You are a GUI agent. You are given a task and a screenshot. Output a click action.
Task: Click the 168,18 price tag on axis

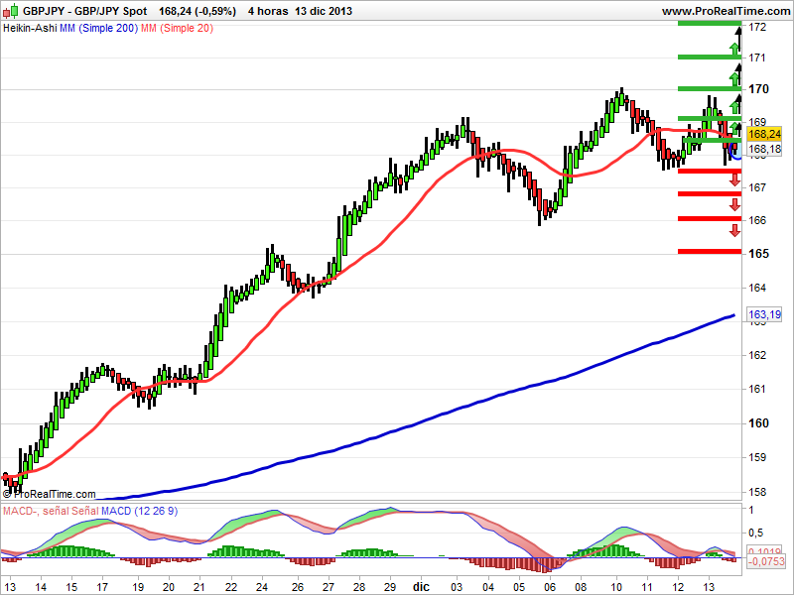tap(764, 149)
